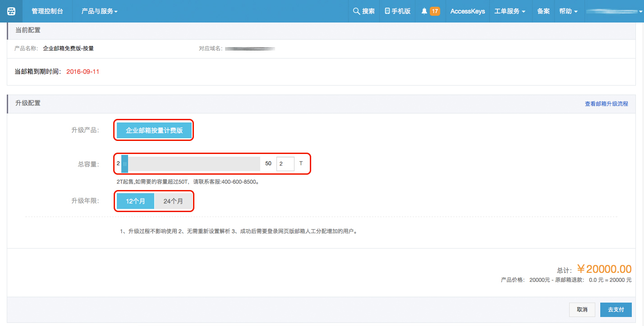Image resolution: width=644 pixels, height=326 pixels.
Task: Open the 工单服务 dropdown menu
Action: coord(510,11)
